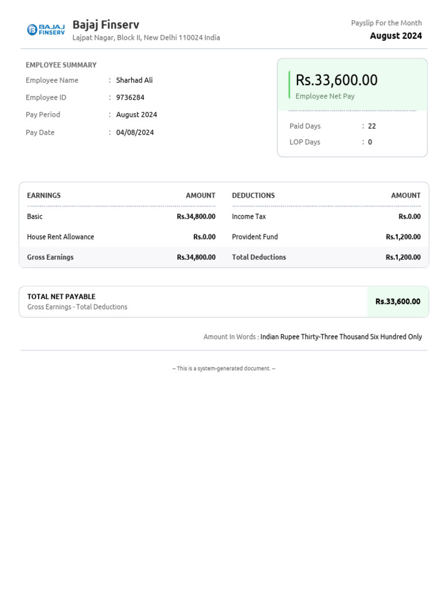Click the August 2024 payslip month heading
This screenshot has width=448, height=597.
[396, 36]
